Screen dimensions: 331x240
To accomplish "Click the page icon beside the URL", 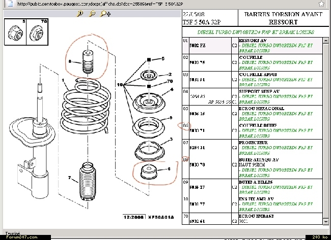I will click(x=10, y=4).
